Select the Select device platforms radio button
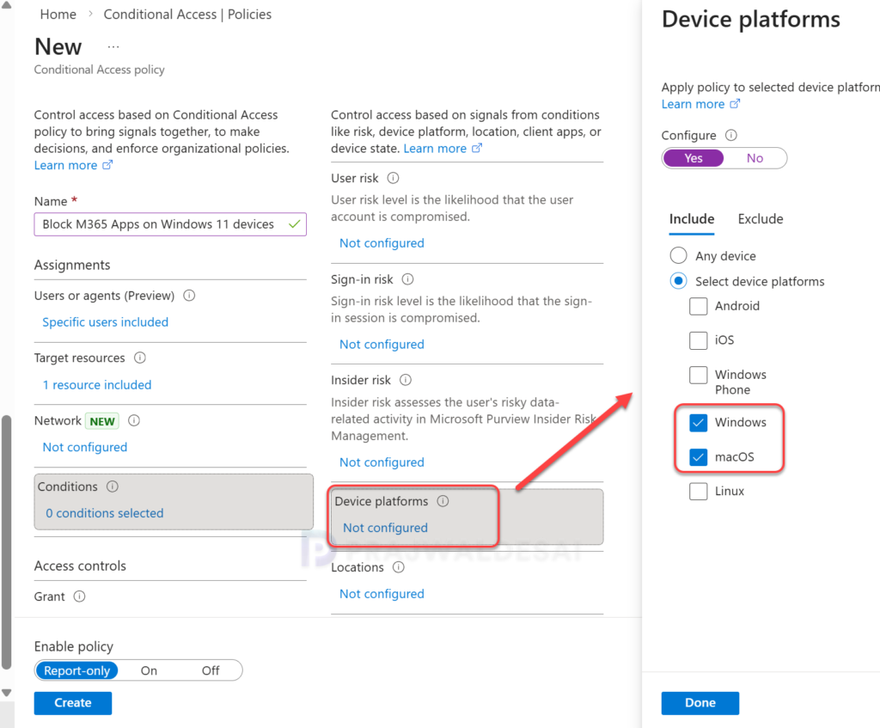Viewport: 880px width, 728px height. pos(678,281)
